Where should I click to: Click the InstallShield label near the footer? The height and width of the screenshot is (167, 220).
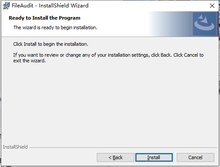click(x=15, y=147)
